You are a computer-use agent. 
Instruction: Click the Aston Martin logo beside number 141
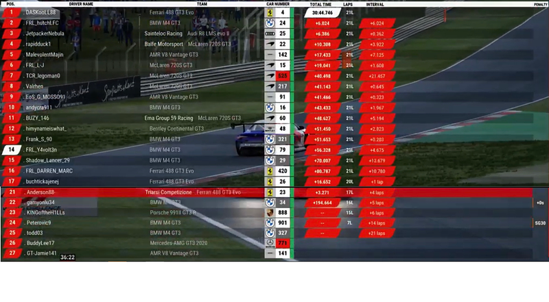coord(270,253)
